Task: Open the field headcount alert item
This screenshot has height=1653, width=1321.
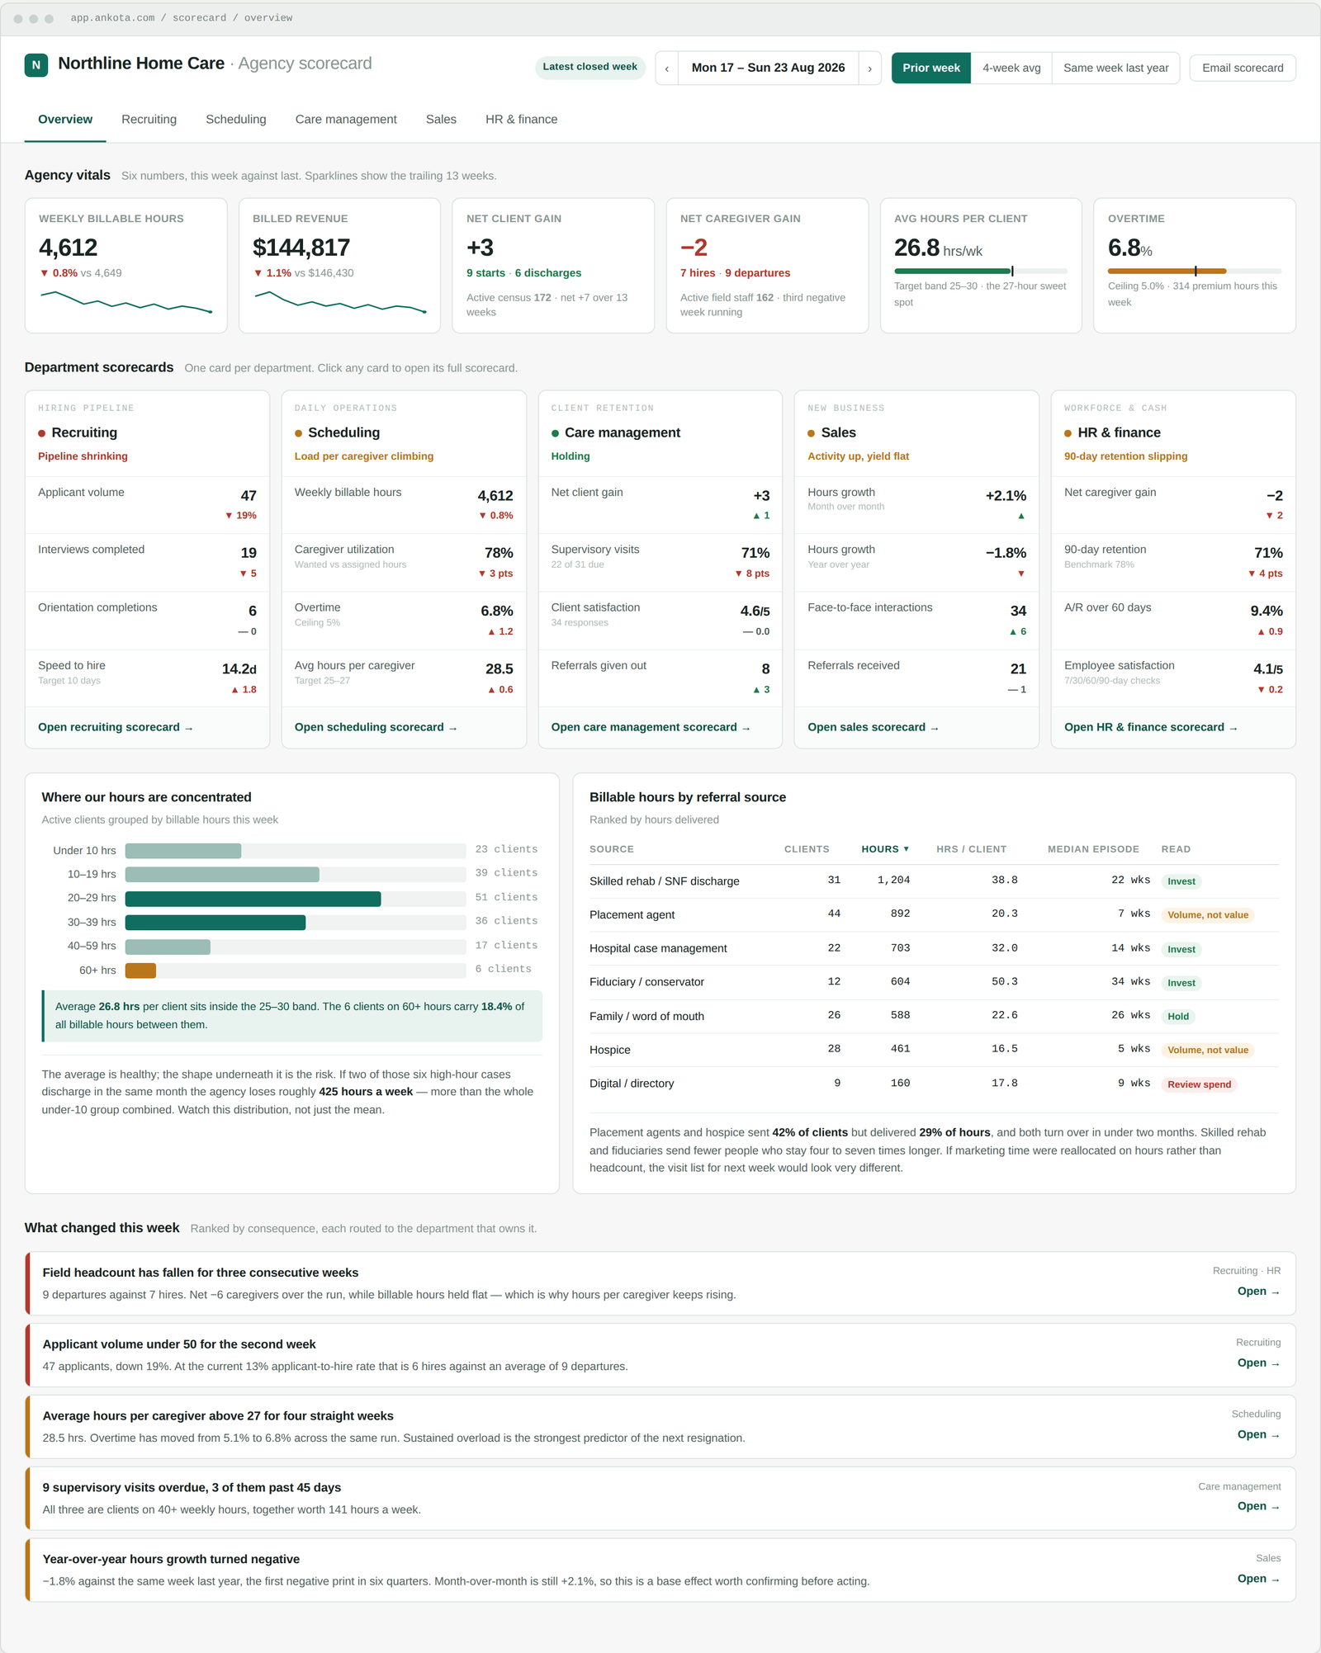Action: pyautogui.click(x=660, y=1283)
